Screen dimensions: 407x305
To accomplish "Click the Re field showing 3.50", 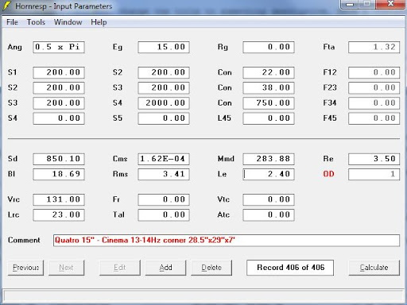I will [x=374, y=159].
